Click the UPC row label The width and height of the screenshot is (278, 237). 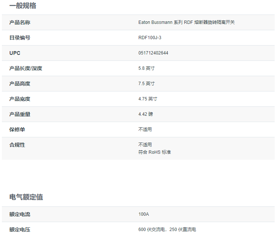click(x=15, y=53)
